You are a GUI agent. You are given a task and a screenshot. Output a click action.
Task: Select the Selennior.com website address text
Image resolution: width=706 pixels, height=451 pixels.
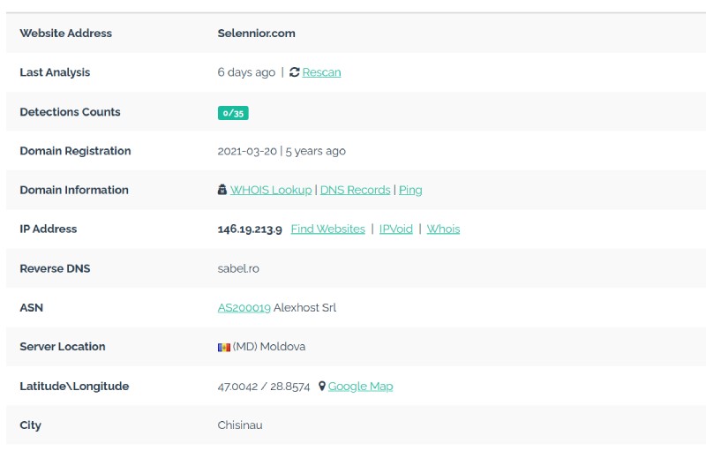pos(256,34)
